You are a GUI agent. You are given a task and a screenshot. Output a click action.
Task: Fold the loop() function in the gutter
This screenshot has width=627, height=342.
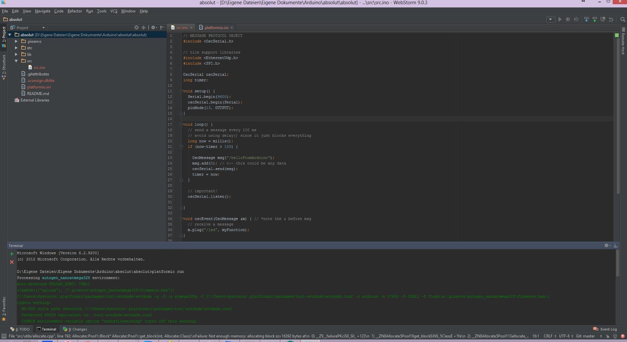pyautogui.click(x=181, y=125)
